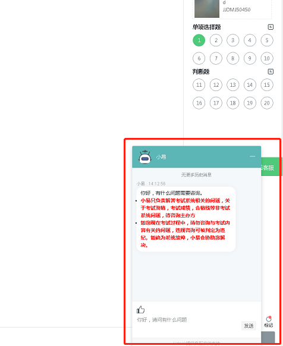Collapse the 判断题 section icon
The image size is (283, 346).
point(271,71)
